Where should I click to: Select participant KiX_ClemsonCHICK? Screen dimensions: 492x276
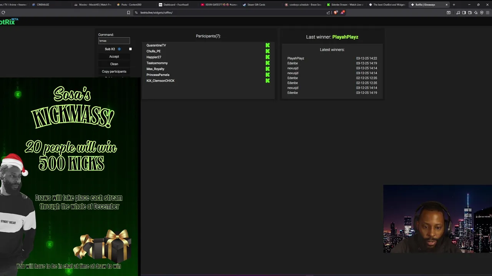click(x=160, y=80)
